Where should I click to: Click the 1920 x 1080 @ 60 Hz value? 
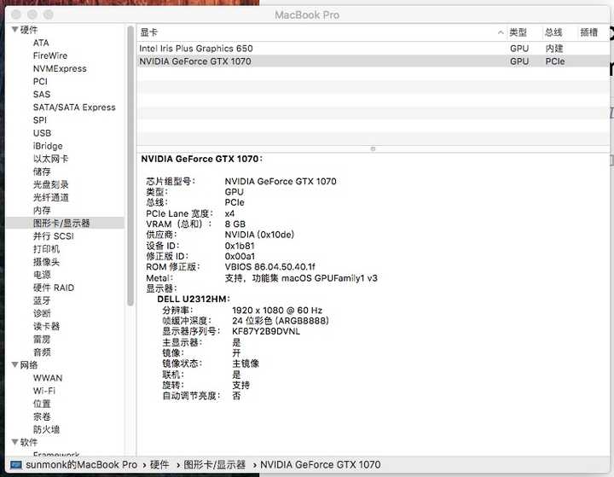277,311
